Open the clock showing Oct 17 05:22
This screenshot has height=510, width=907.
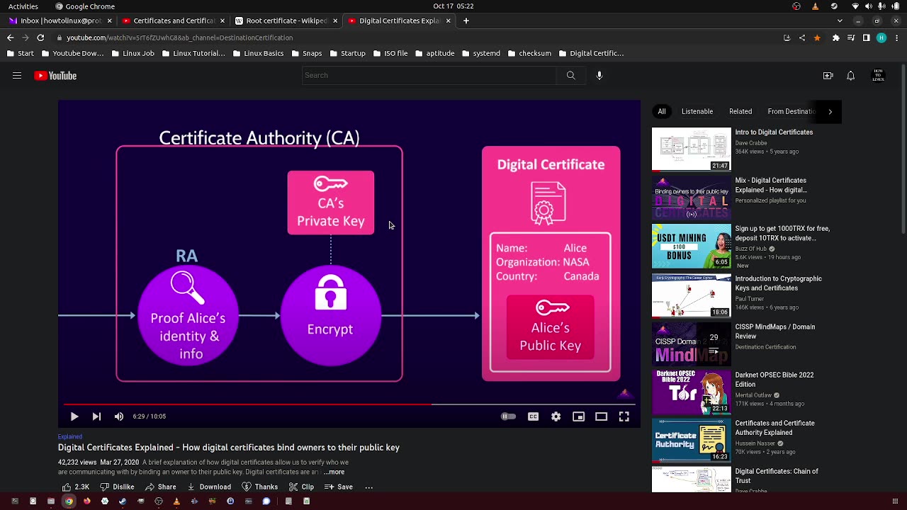click(x=453, y=6)
